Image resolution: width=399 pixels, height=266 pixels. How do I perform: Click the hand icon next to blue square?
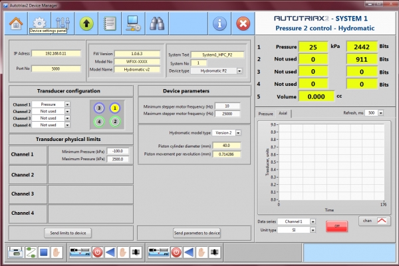pos(57,252)
